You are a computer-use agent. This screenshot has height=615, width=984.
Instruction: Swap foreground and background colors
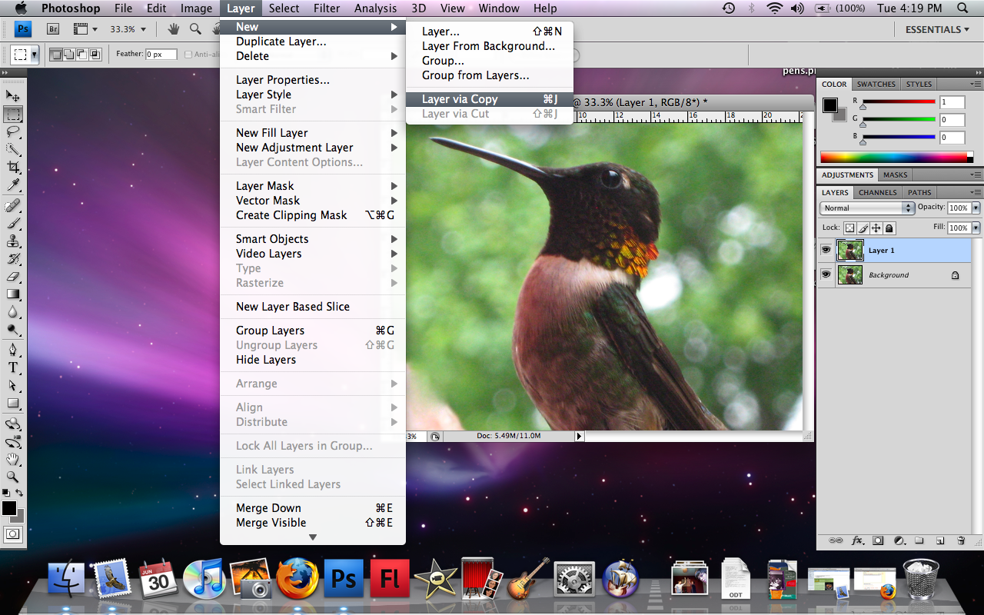tap(20, 493)
